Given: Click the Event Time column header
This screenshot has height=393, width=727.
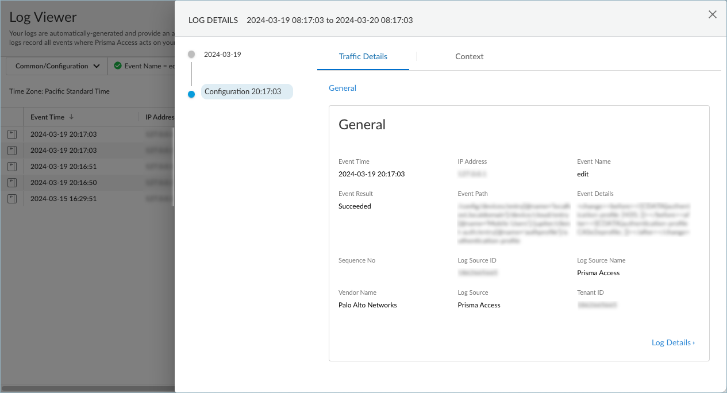Looking at the screenshot, I should pos(47,117).
